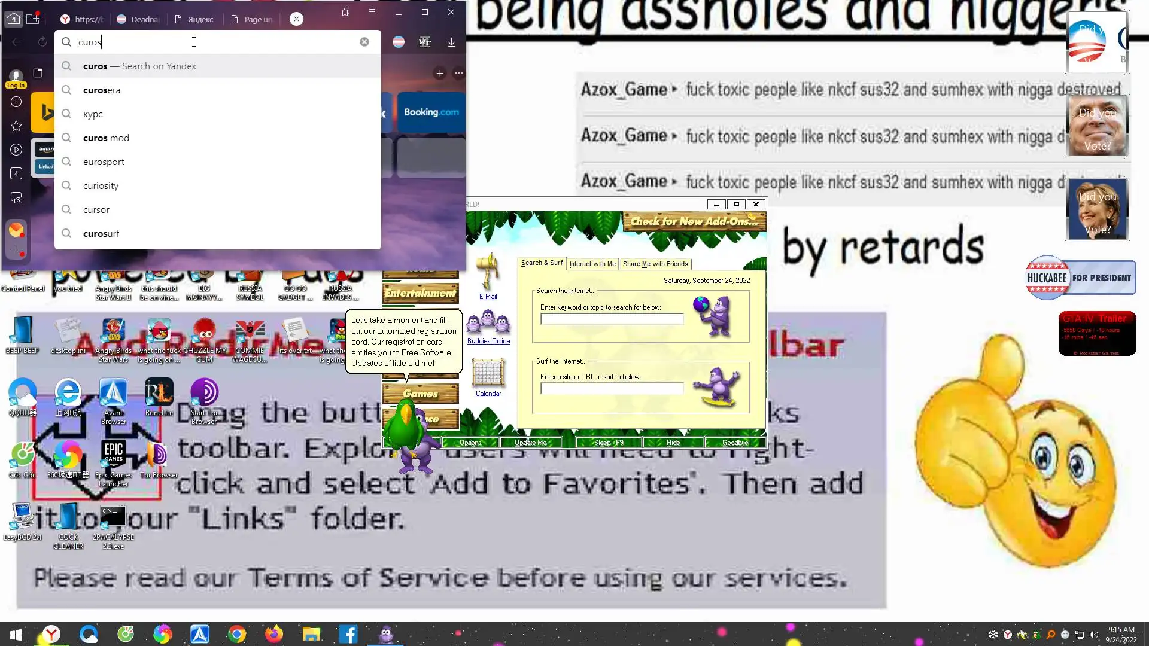This screenshot has height=646, width=1149.
Task: Click the Goodbye button in BonziBuddy
Action: [735, 443]
